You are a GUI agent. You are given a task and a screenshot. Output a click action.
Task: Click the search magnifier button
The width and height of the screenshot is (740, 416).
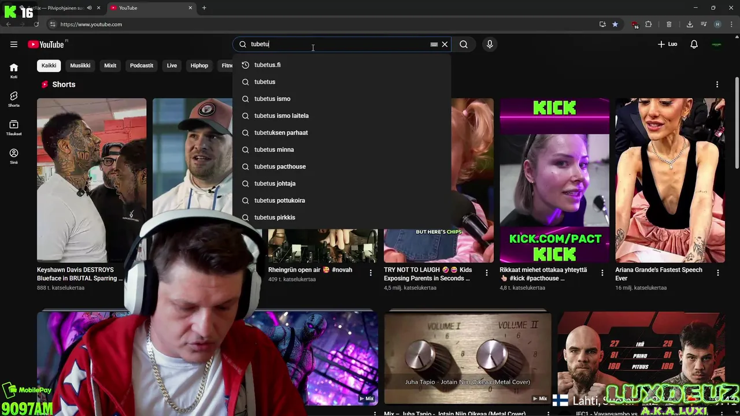tap(464, 44)
